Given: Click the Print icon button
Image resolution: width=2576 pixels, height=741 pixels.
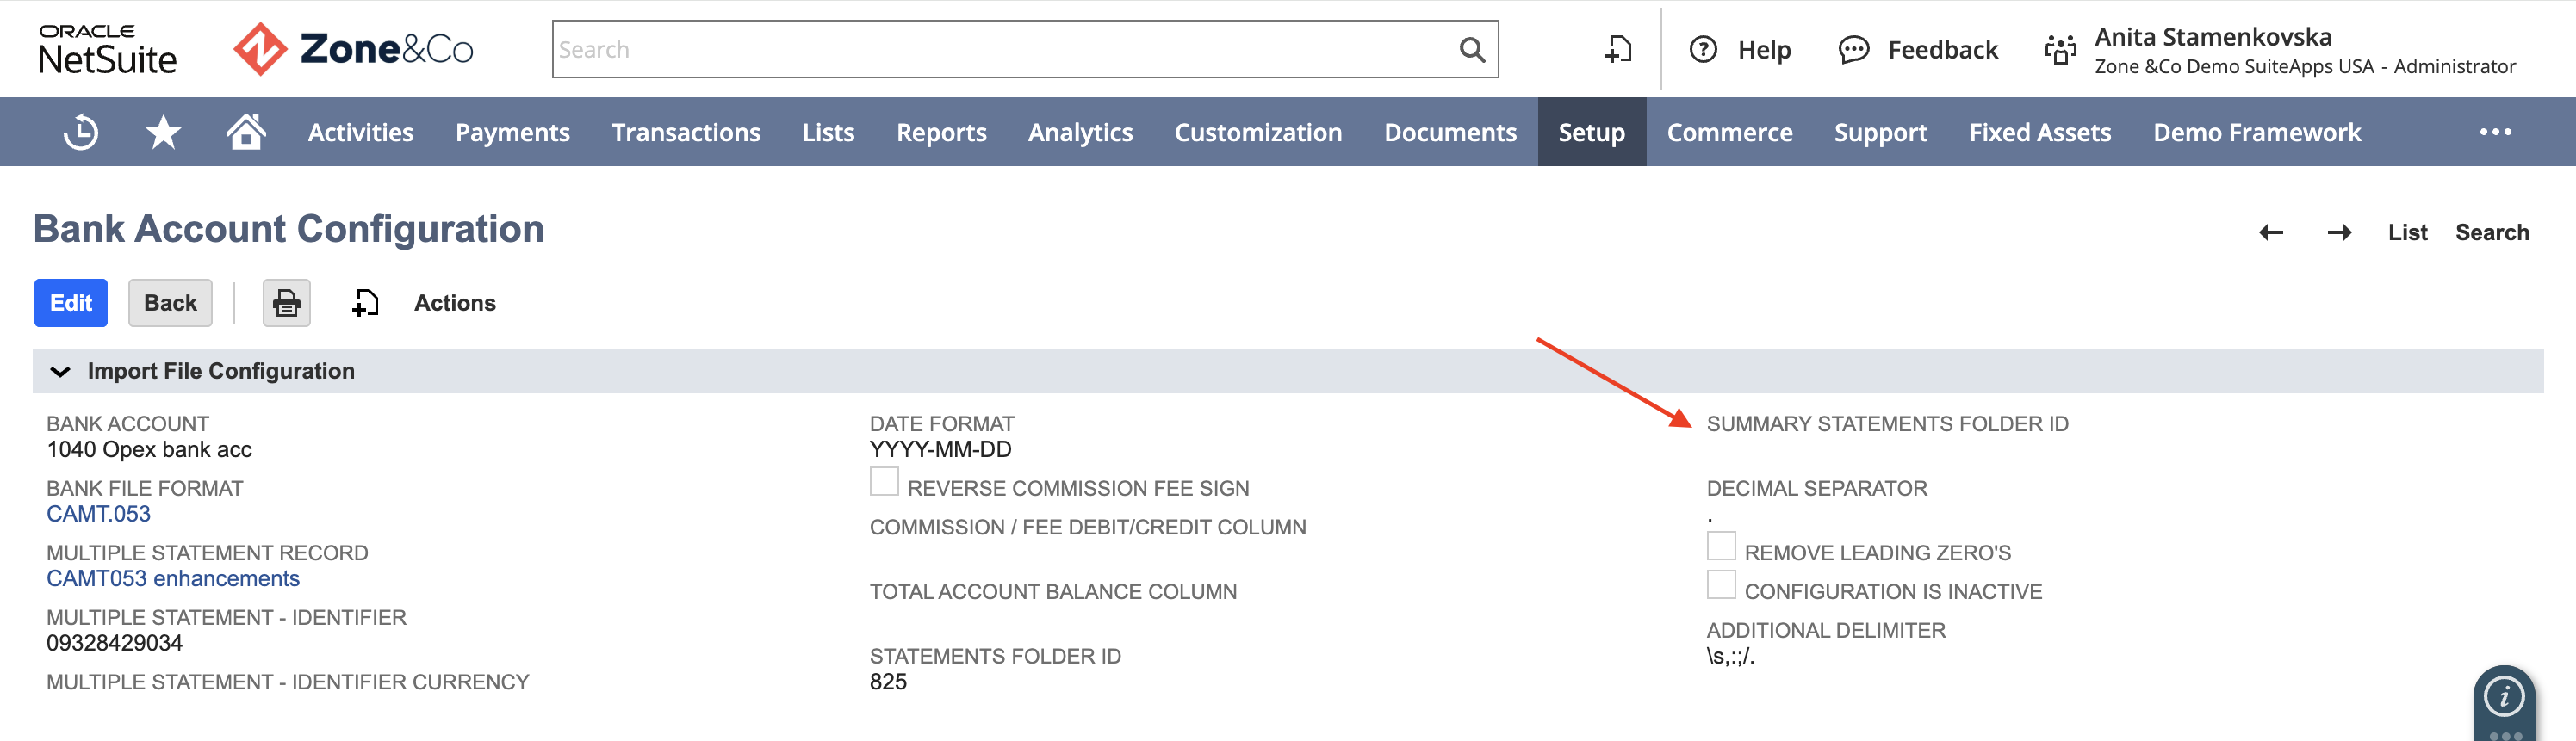Looking at the screenshot, I should [287, 303].
